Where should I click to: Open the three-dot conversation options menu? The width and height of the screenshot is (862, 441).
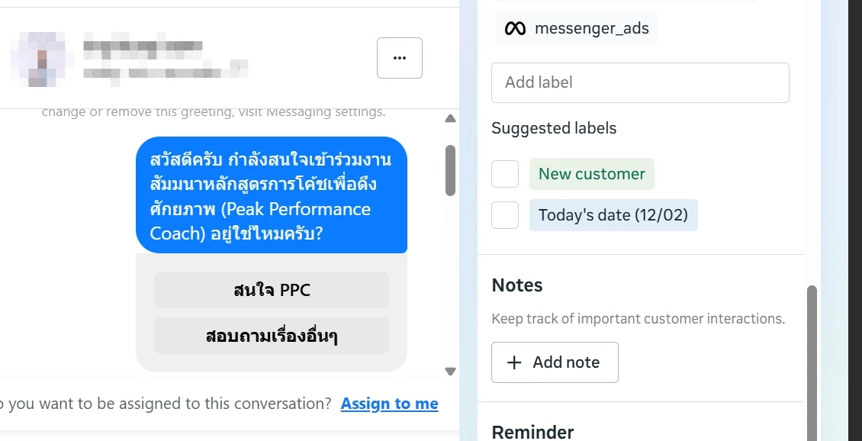coord(400,58)
